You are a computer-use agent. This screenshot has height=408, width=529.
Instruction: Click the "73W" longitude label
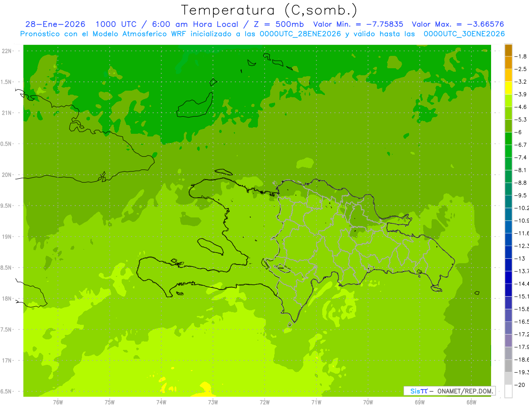coord(213,403)
